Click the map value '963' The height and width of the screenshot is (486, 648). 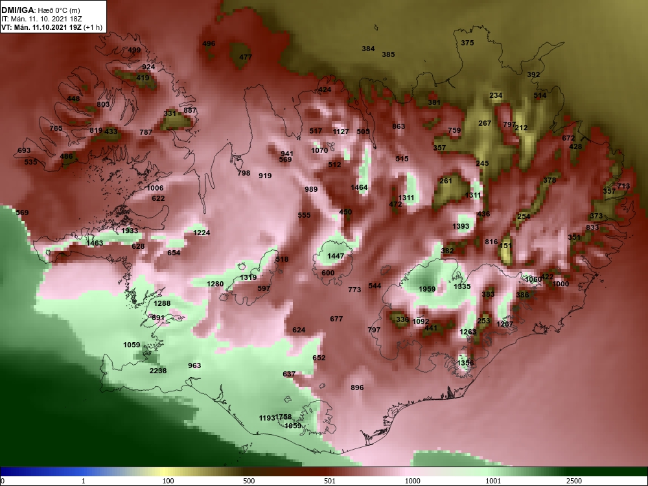pyautogui.click(x=194, y=365)
